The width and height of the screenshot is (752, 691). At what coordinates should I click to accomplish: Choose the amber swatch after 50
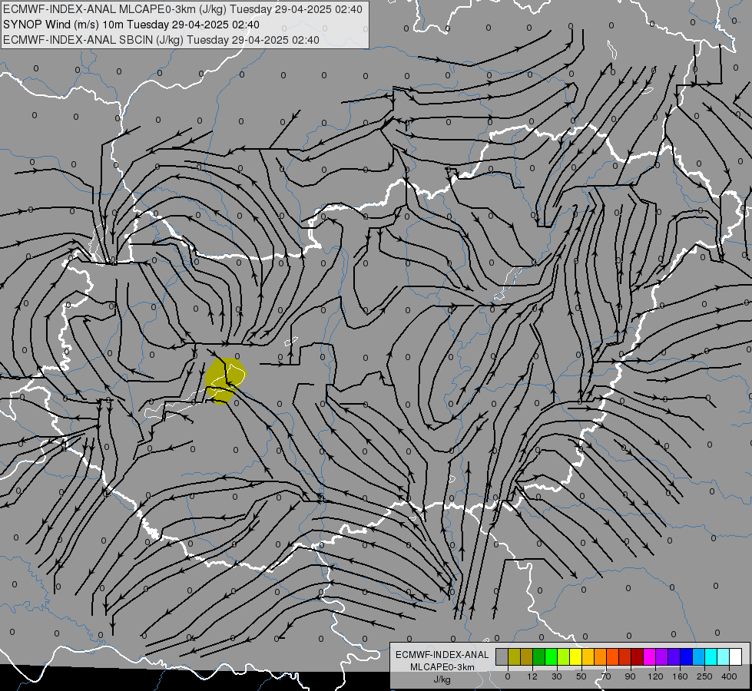(x=588, y=656)
